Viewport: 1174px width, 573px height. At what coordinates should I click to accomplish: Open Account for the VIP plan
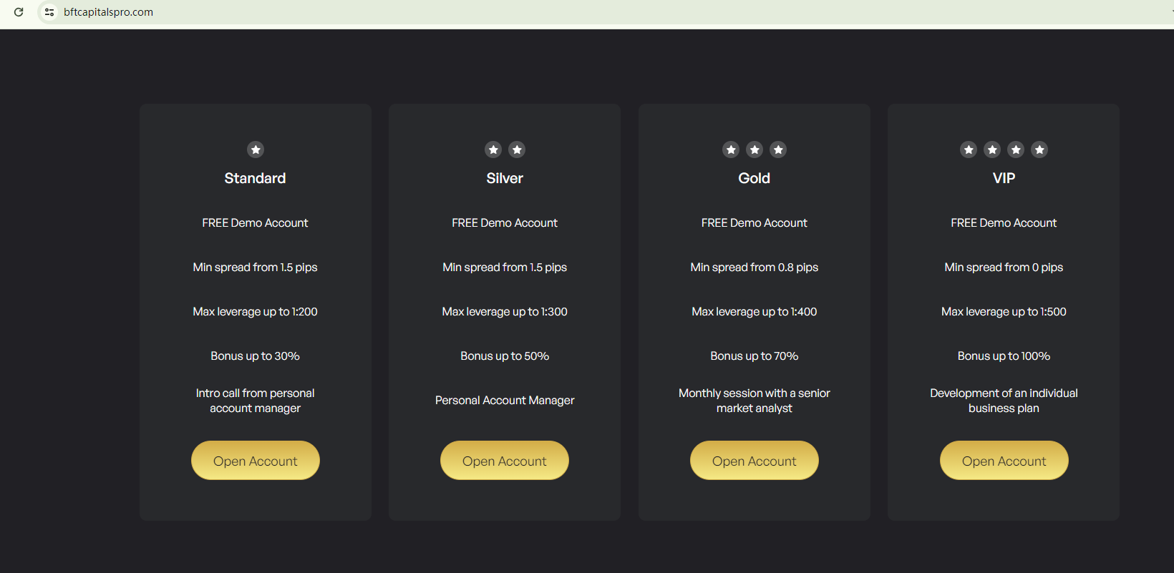[x=1004, y=461]
